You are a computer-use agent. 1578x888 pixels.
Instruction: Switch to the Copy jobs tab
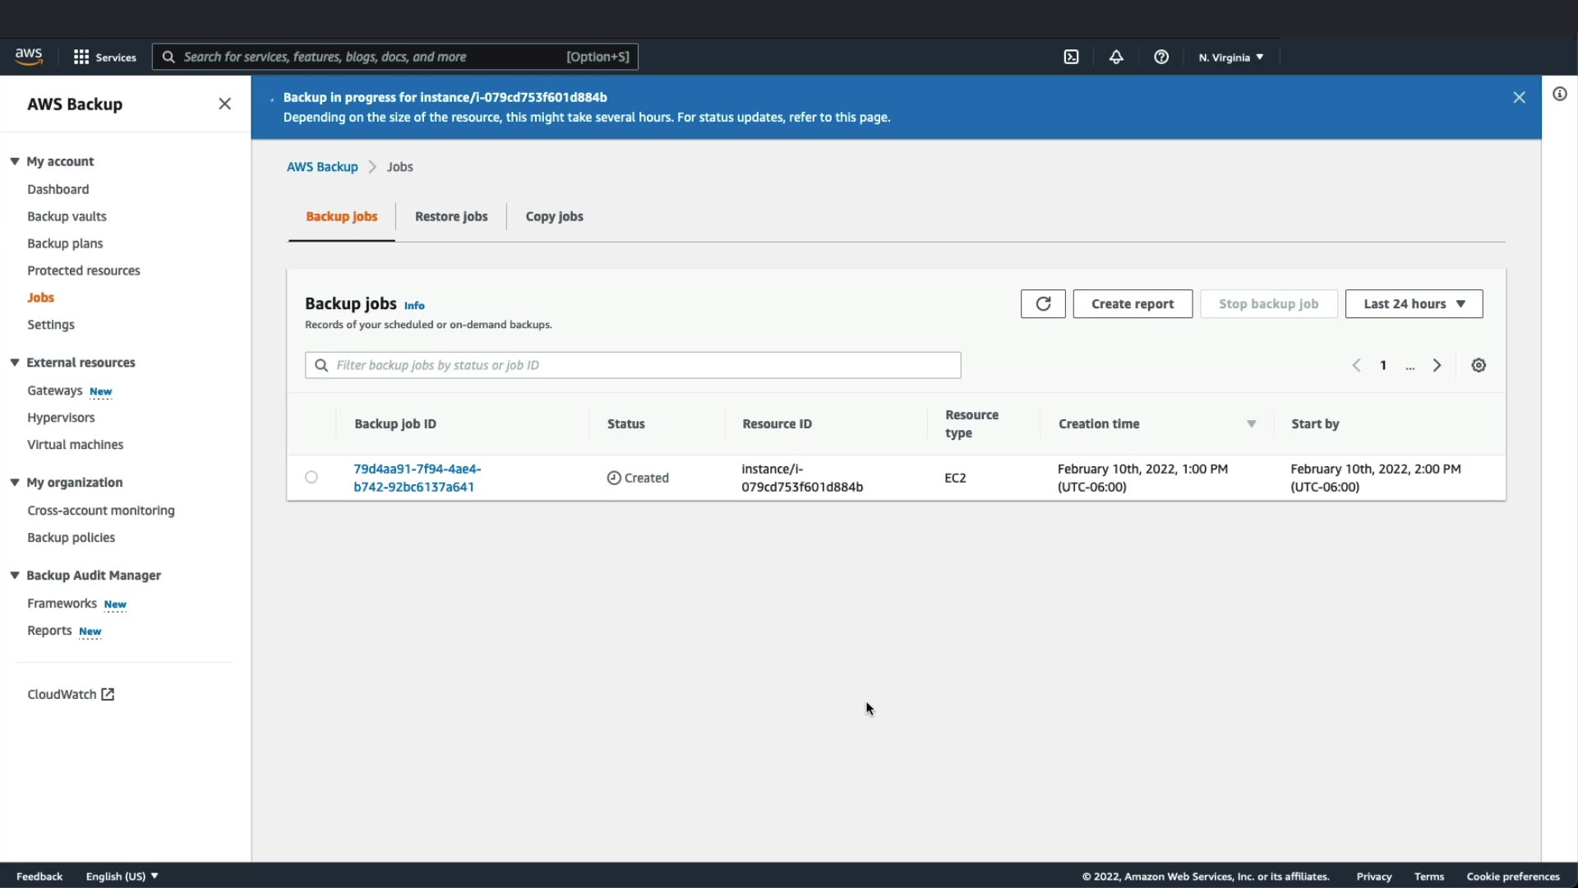(x=554, y=216)
